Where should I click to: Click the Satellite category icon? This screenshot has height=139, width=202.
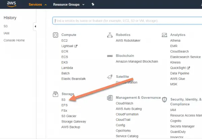(x=110, y=77)
